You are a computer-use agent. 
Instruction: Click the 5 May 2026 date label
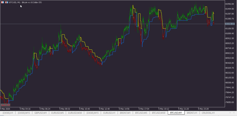[x=5, y=109]
